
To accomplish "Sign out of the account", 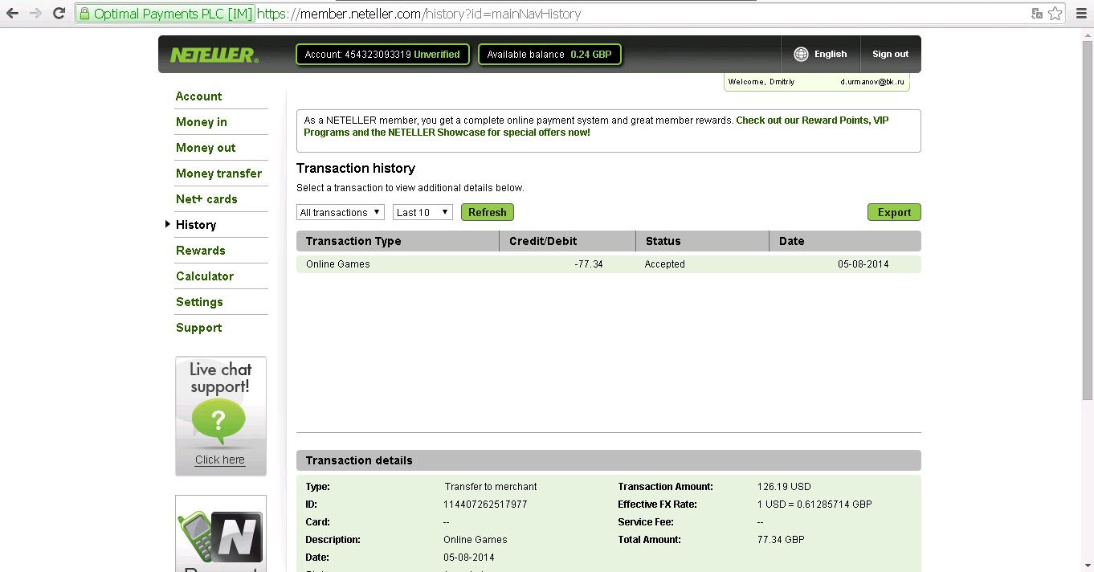I will tap(890, 54).
